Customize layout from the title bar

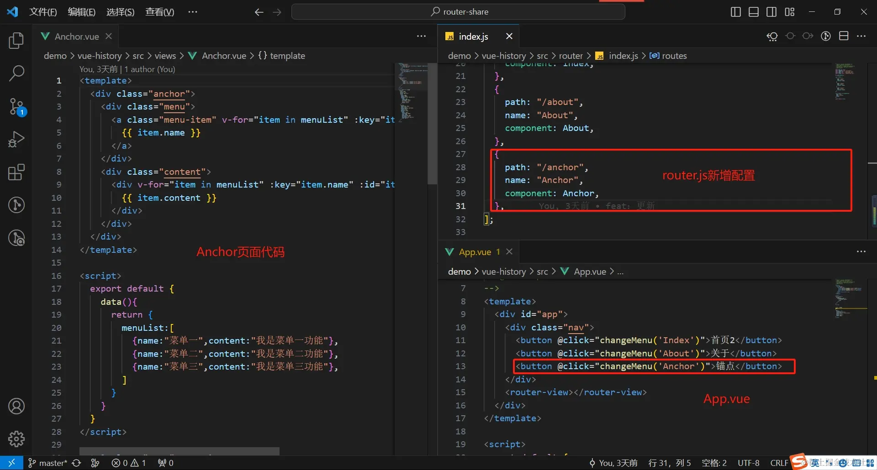pos(790,12)
